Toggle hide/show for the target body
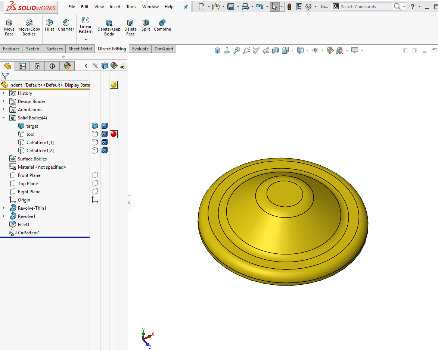This screenshot has height=350, width=438. [95, 126]
